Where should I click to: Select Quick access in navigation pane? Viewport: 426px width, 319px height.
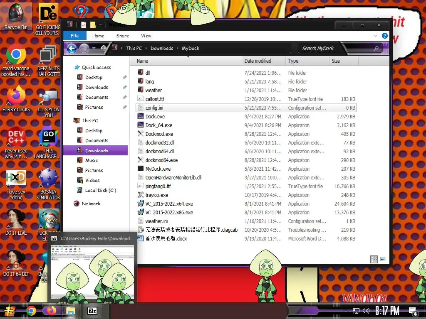(x=96, y=68)
